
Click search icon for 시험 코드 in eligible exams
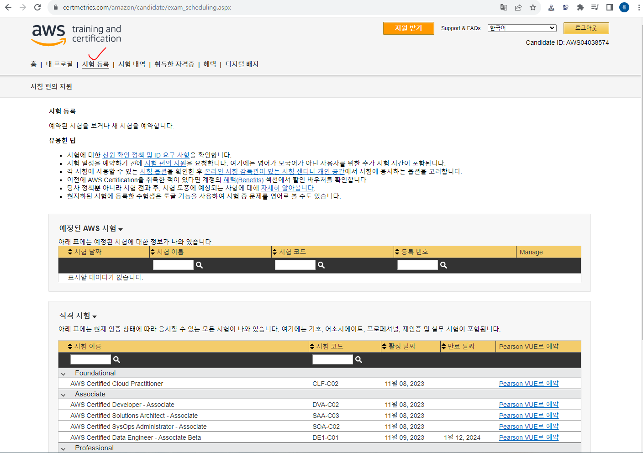click(x=358, y=360)
